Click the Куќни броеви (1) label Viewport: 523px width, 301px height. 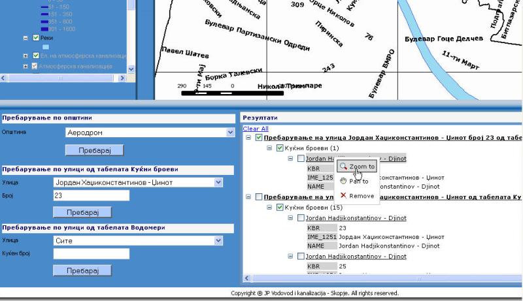coord(312,148)
